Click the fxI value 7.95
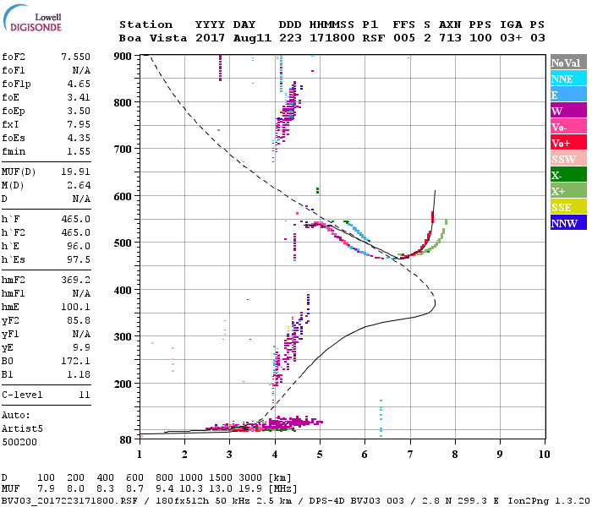 tap(79, 124)
